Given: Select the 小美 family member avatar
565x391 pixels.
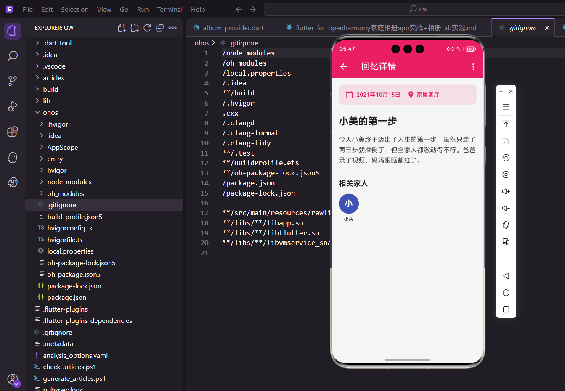Looking at the screenshot, I should pyautogui.click(x=348, y=203).
